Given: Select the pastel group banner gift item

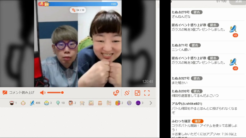Looking at the screenshot, I should [x=109, y=103].
